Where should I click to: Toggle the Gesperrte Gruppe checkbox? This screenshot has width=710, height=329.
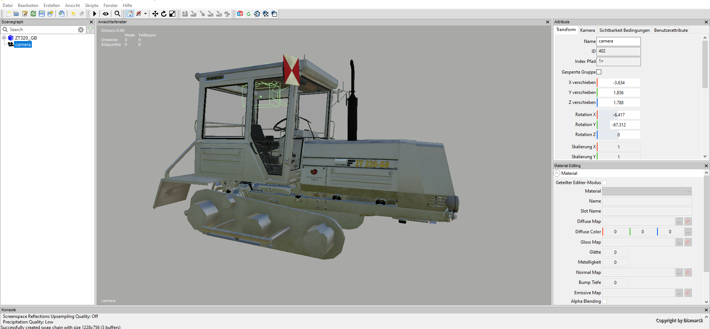pyautogui.click(x=599, y=72)
